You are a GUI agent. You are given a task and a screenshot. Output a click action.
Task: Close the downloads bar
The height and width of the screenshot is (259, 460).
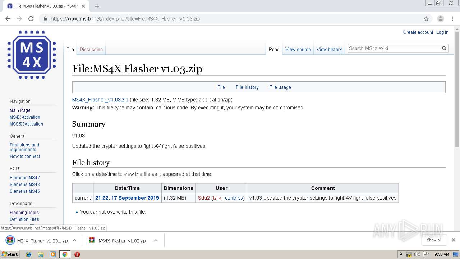(454, 240)
